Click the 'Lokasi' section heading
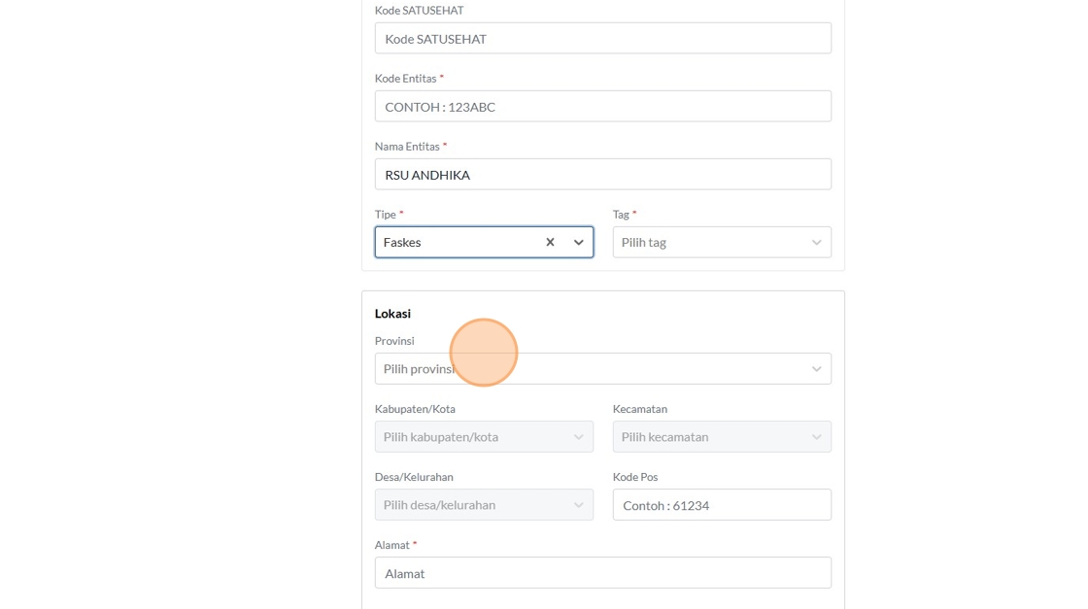Screen dimensions: 1088x609 (x=392, y=314)
